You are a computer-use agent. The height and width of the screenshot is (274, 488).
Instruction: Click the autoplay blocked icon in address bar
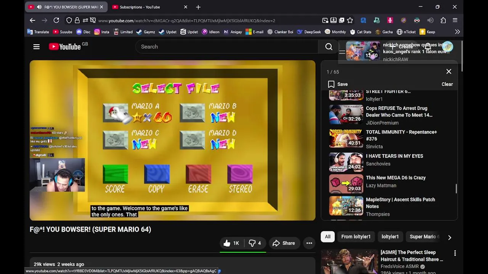coord(93,21)
